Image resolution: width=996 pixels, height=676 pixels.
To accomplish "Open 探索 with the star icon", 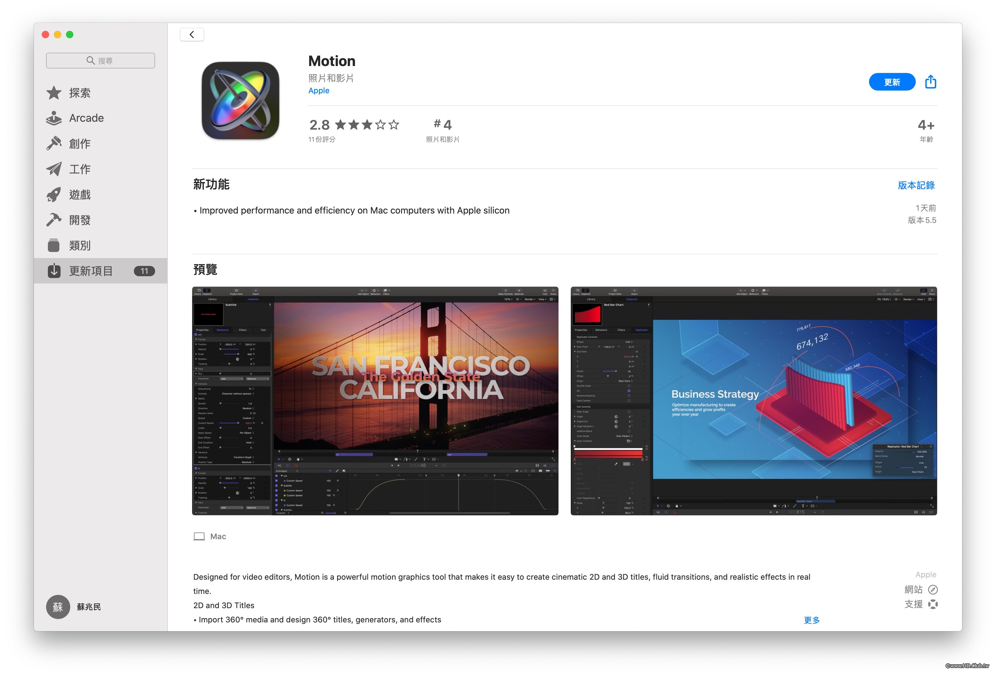I will click(80, 93).
